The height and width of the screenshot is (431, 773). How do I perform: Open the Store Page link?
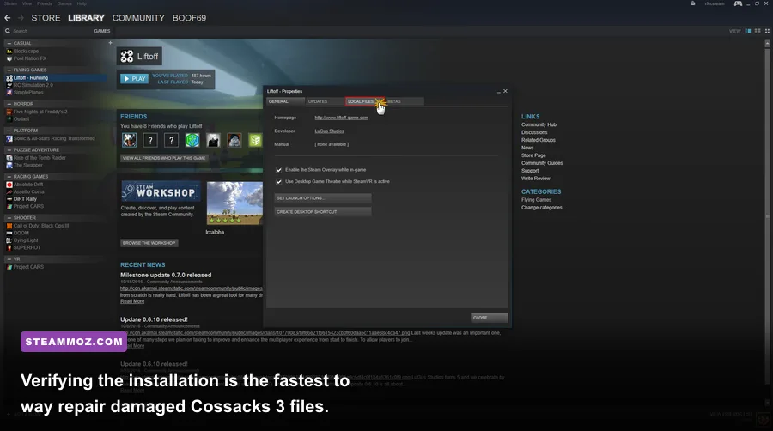coord(533,155)
